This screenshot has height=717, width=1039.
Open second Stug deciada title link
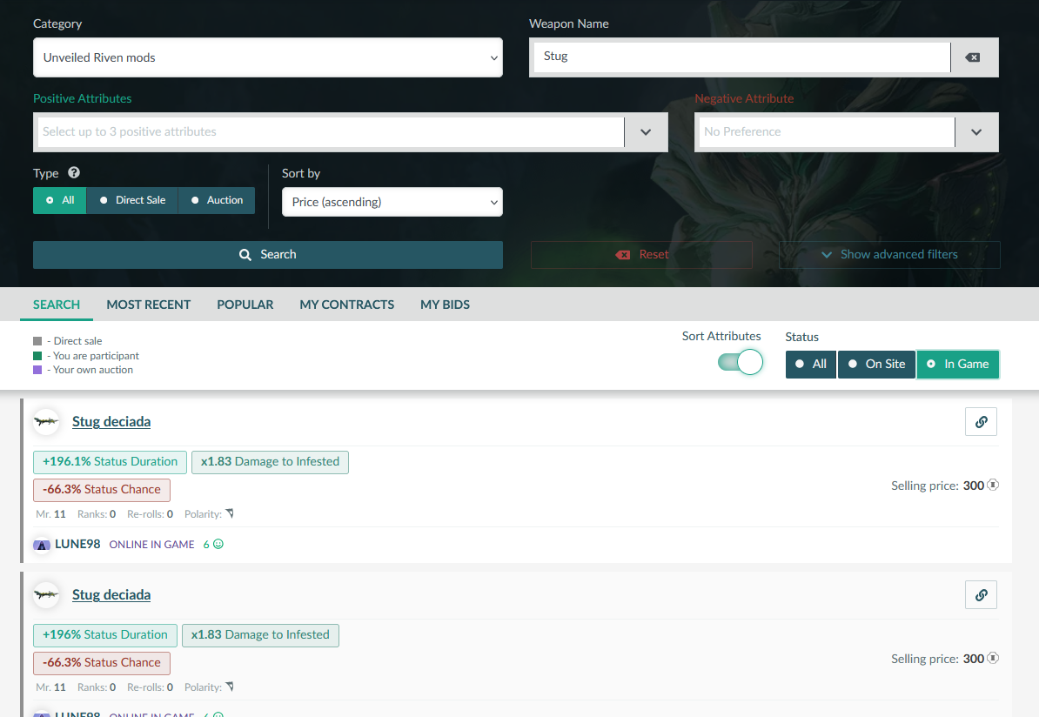point(111,595)
